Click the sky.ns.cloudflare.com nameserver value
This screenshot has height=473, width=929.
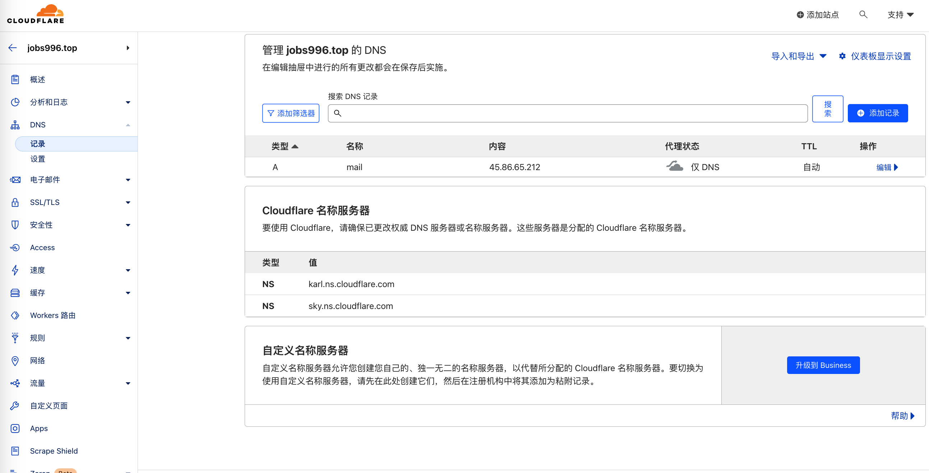pyautogui.click(x=351, y=306)
